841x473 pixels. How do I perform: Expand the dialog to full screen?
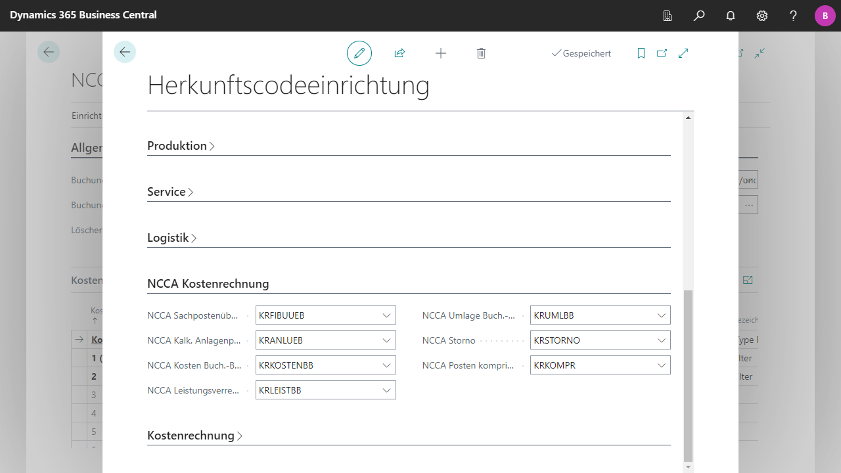coord(683,53)
